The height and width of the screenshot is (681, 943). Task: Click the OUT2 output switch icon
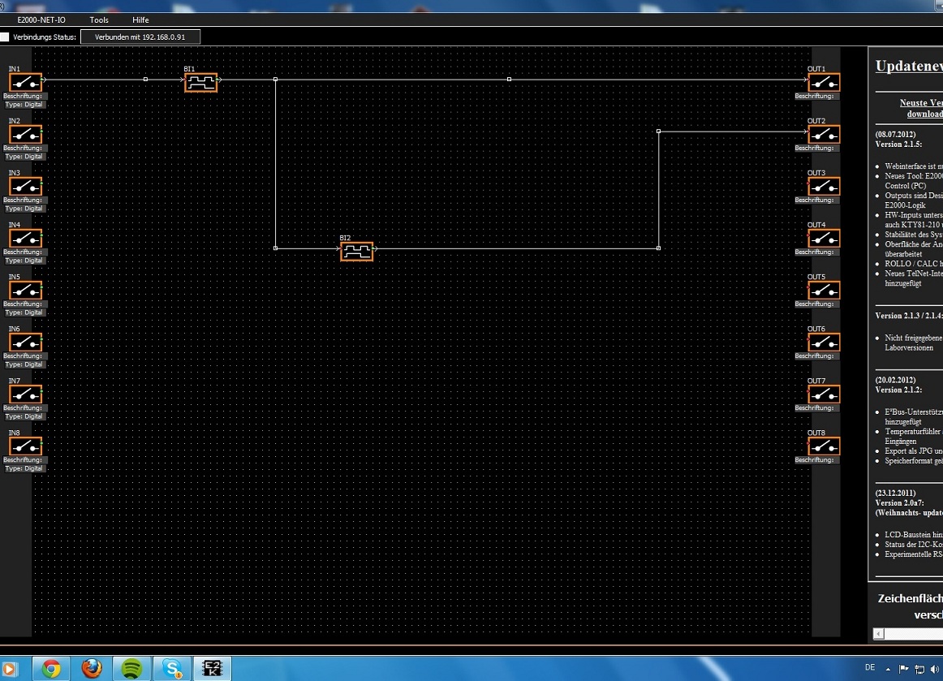[x=824, y=134]
